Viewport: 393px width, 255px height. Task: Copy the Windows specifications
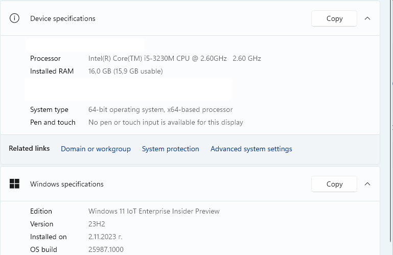[334, 184]
